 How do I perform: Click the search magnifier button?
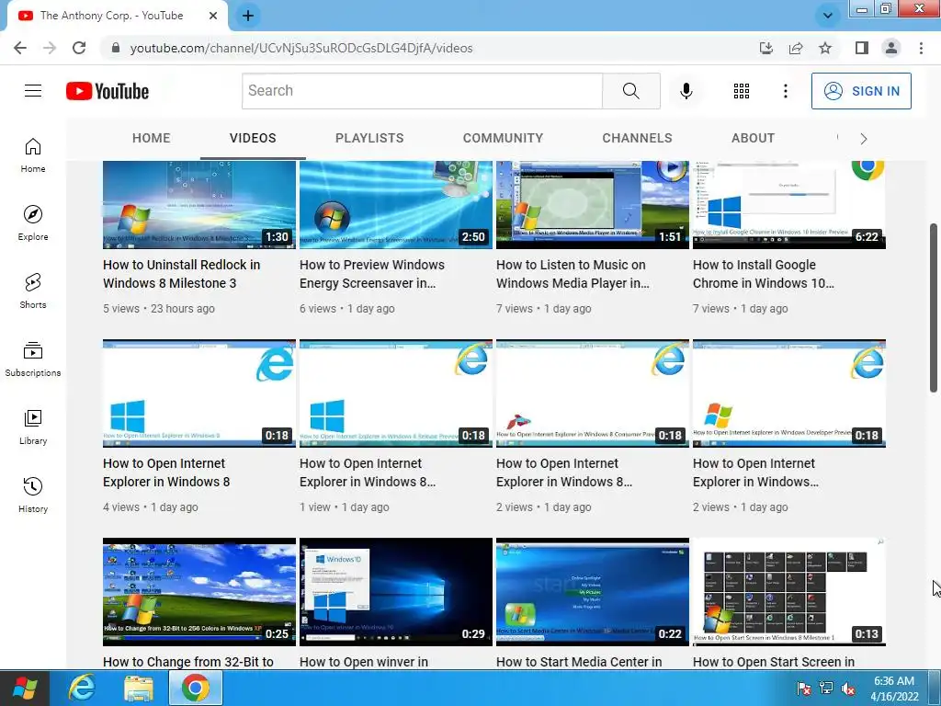630,91
